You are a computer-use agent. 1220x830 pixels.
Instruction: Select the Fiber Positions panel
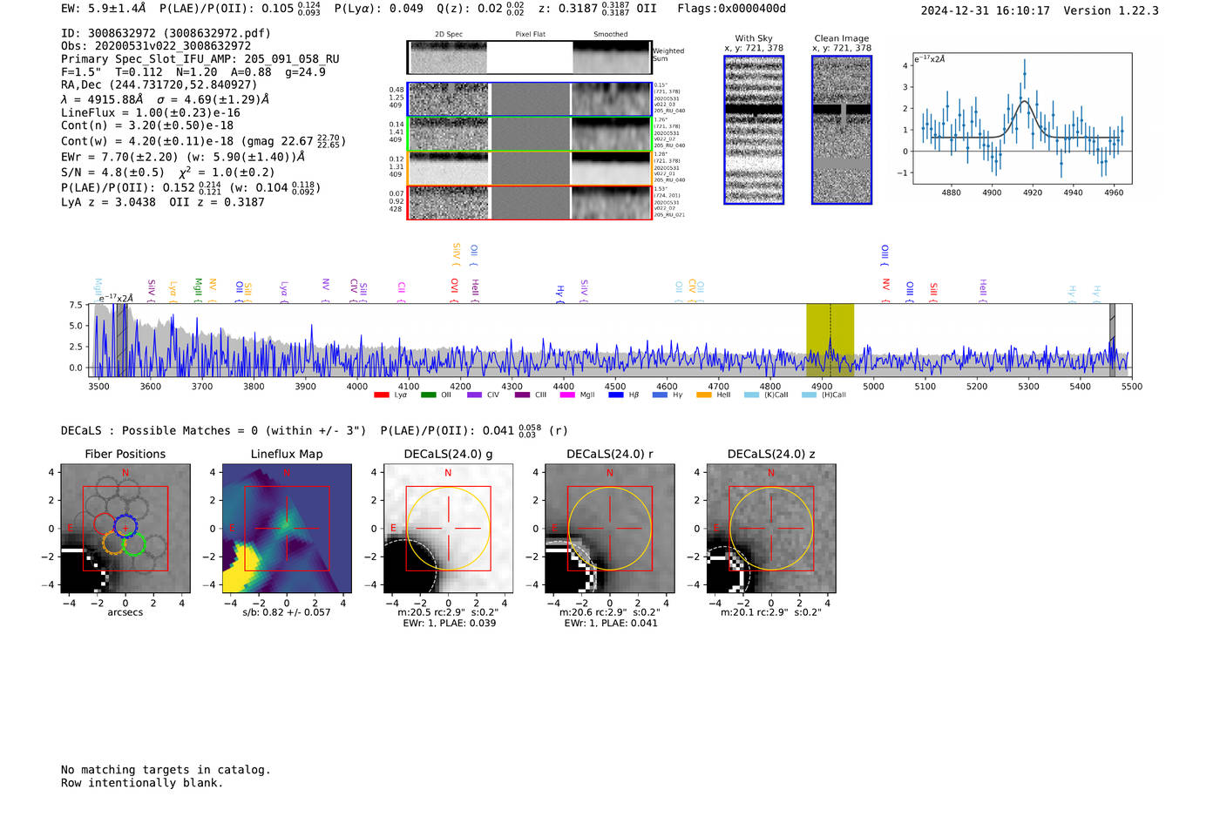pyautogui.click(x=125, y=529)
